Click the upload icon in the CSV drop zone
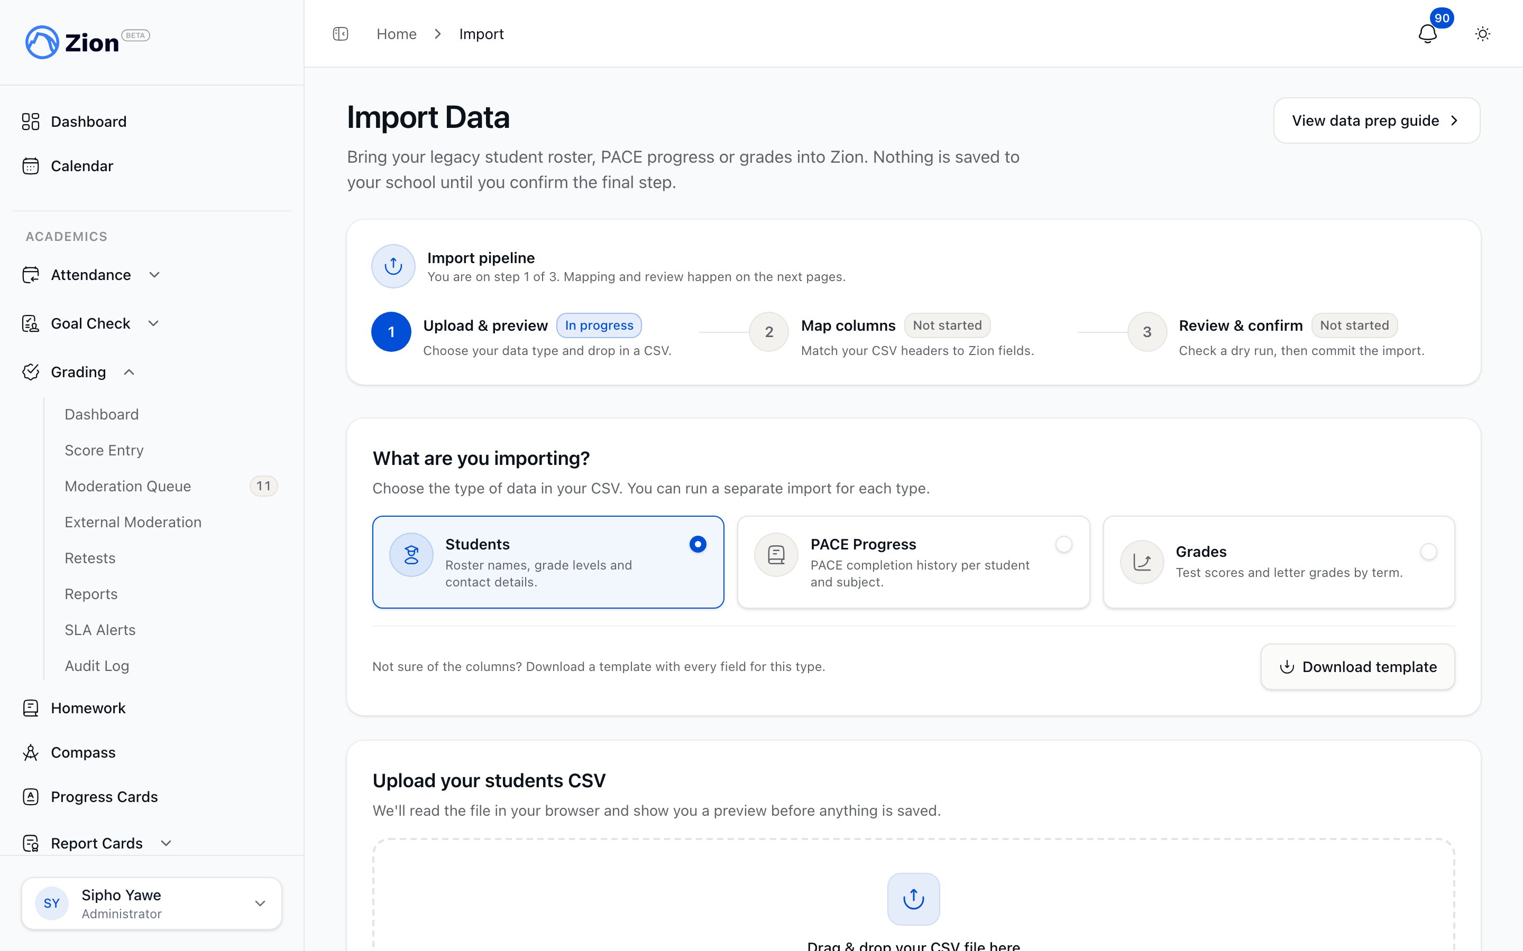The width and height of the screenshot is (1523, 951). [x=913, y=899]
